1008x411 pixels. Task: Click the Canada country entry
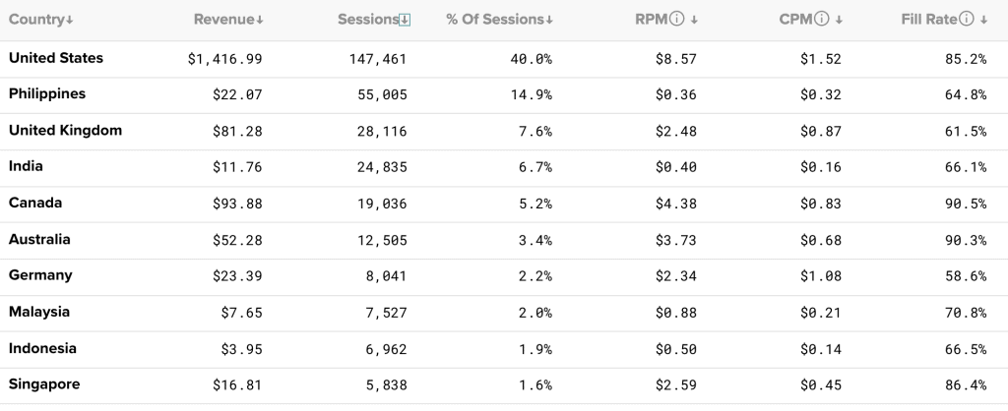[x=35, y=204]
